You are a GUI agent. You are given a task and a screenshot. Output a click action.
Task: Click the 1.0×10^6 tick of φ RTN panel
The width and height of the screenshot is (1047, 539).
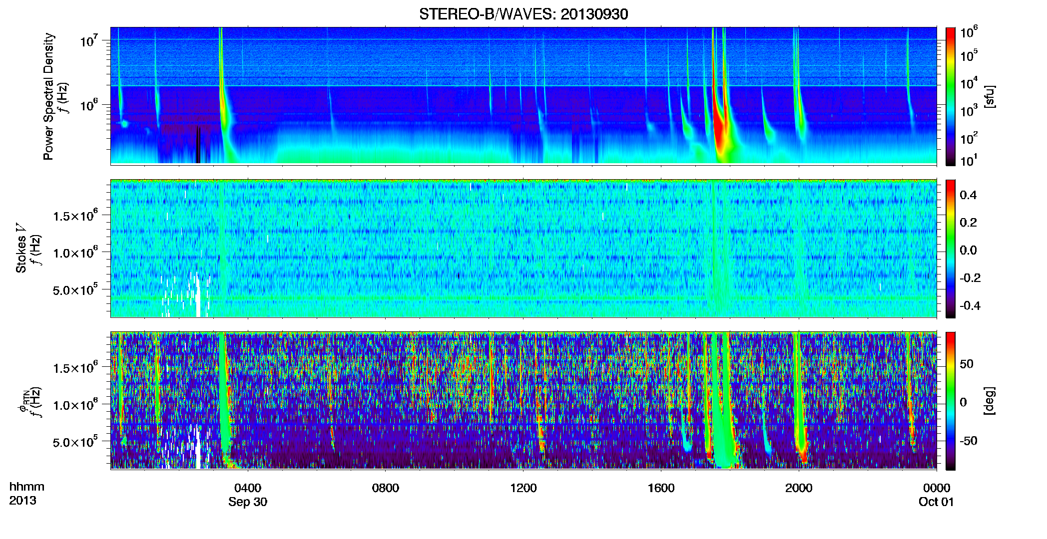tap(75, 405)
